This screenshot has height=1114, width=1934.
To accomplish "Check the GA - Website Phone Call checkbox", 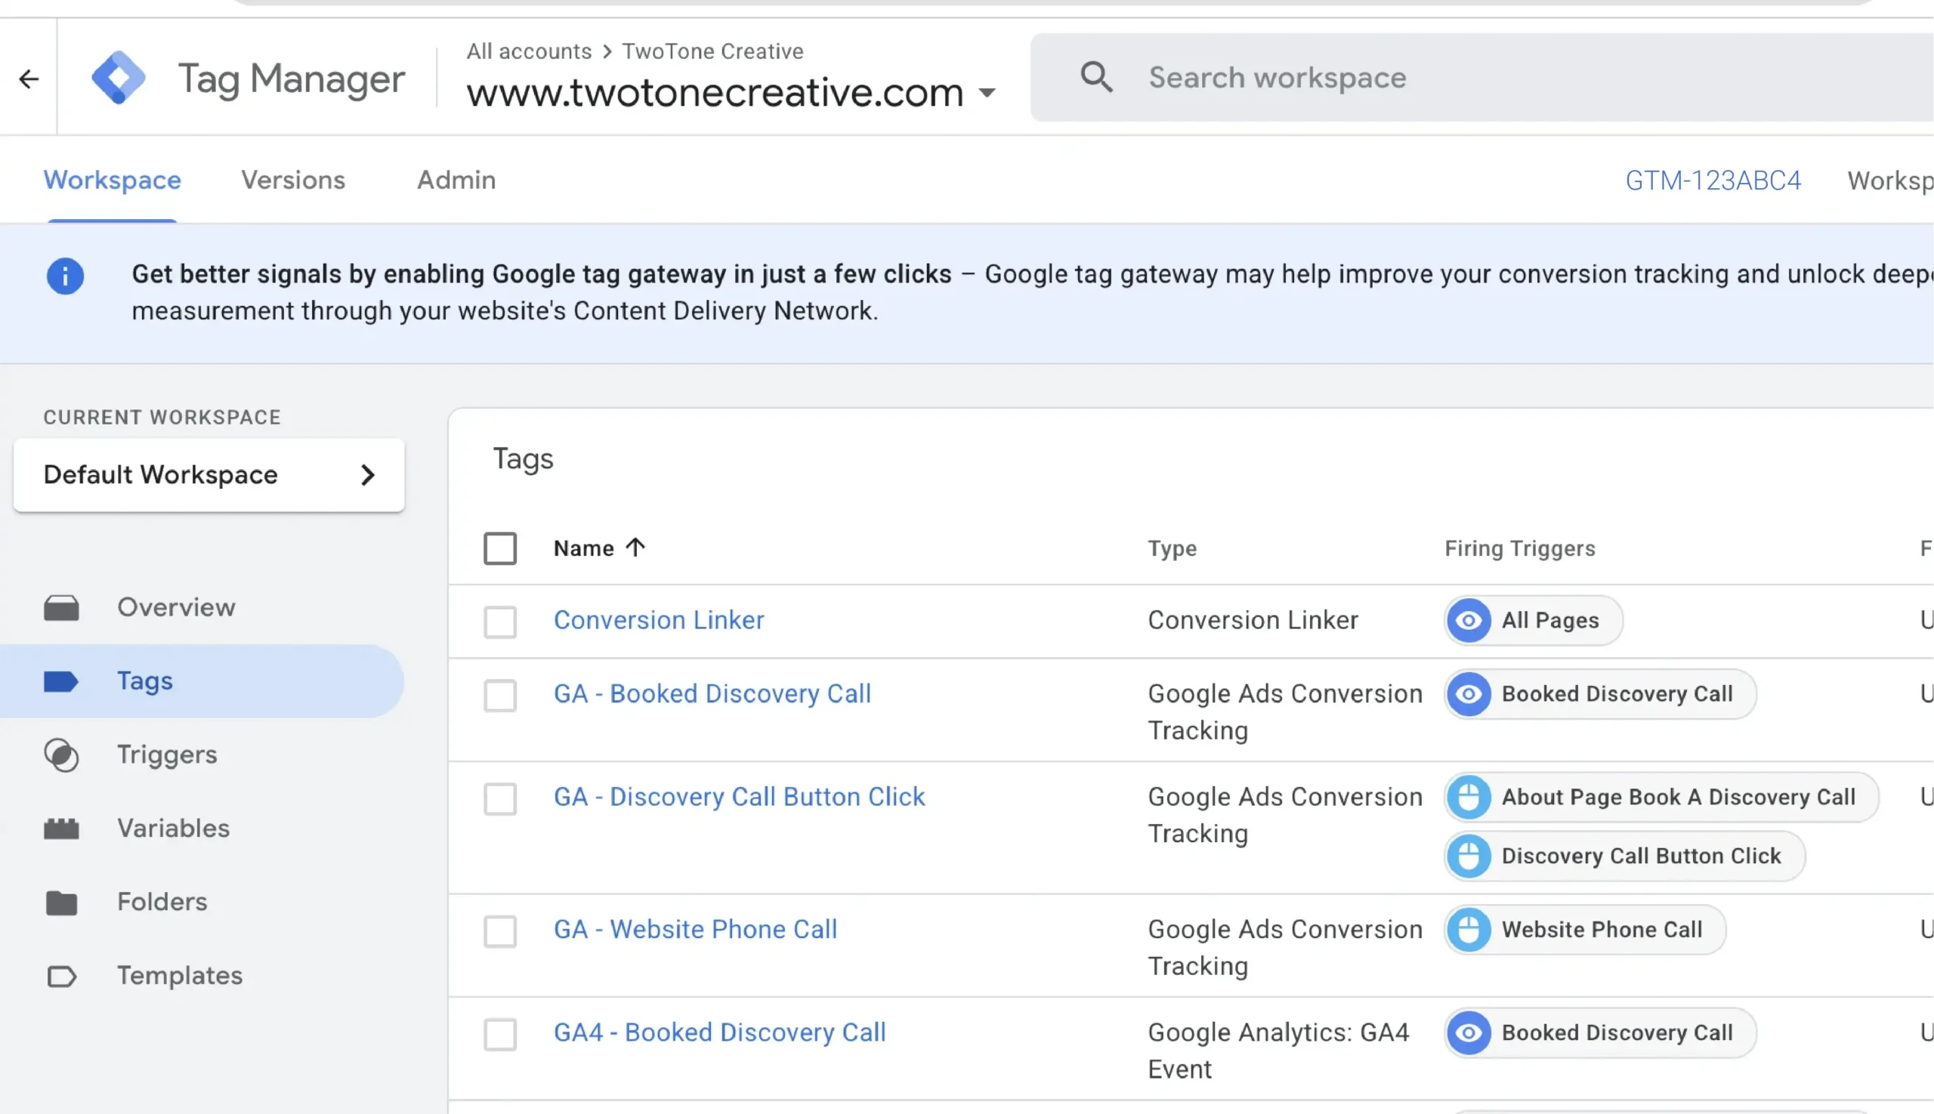I will click(x=501, y=931).
